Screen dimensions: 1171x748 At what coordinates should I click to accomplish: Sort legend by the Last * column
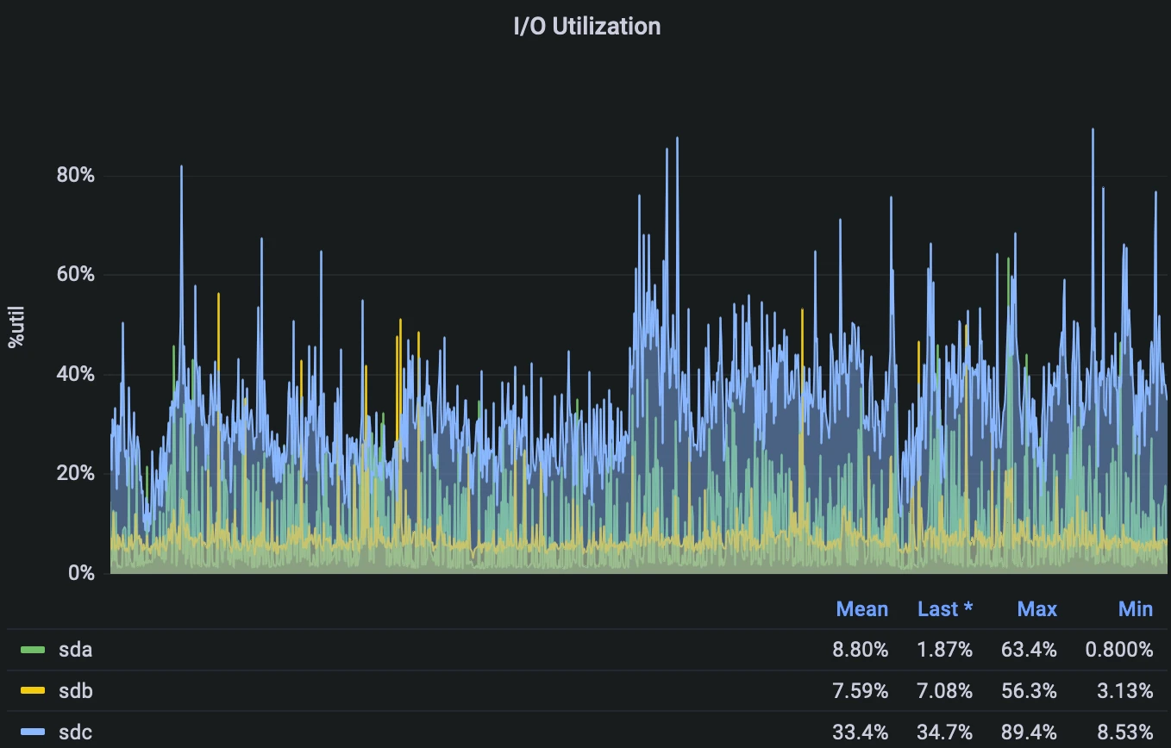(944, 609)
